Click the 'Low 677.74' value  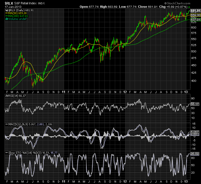pos(128,7)
